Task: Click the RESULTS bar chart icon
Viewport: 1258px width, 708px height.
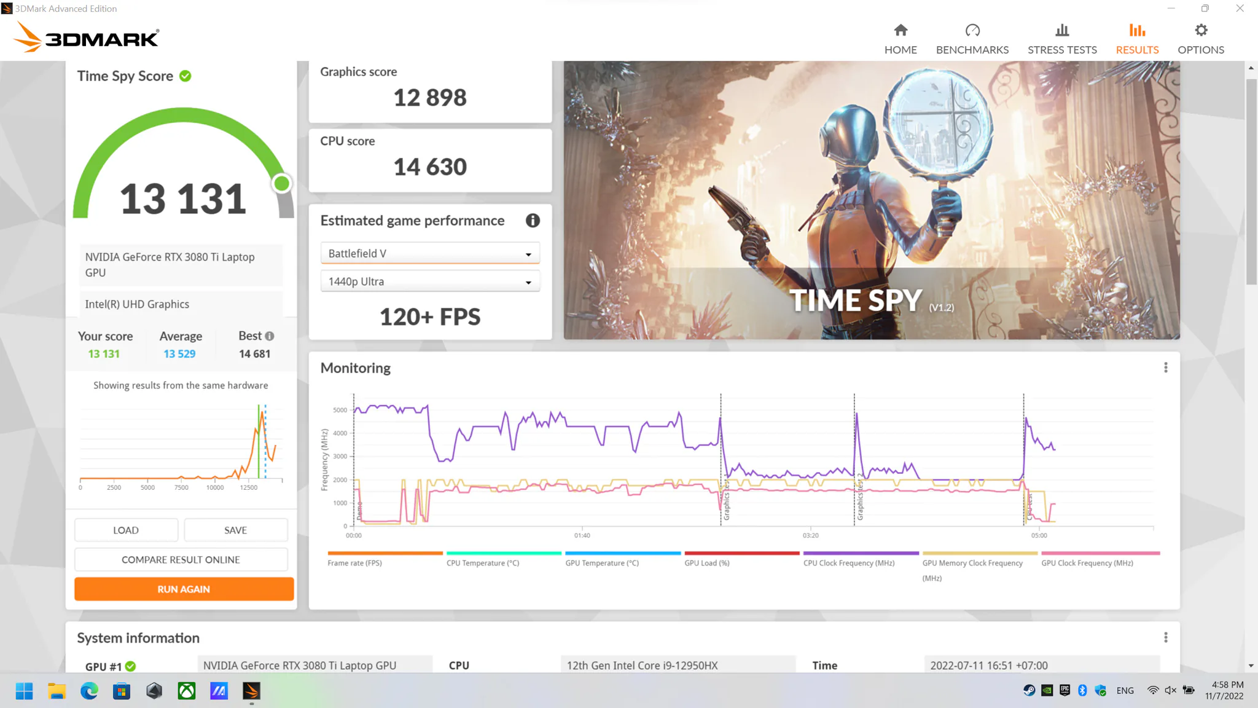Action: (x=1137, y=30)
